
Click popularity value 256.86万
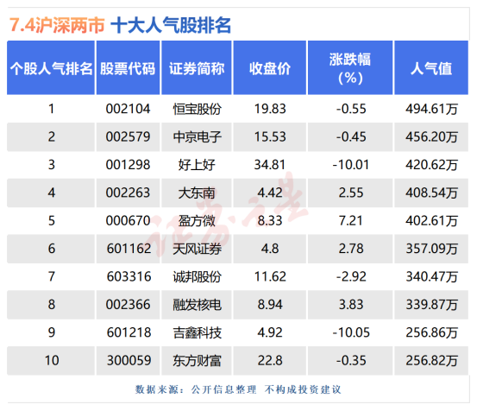click(x=431, y=332)
